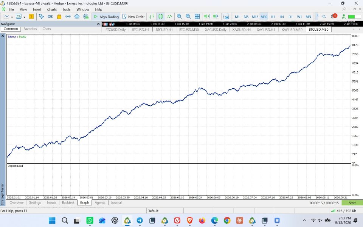363x227 pixels.
Task: Open Google Chrome from the taskbar
Action: (x=227, y=220)
